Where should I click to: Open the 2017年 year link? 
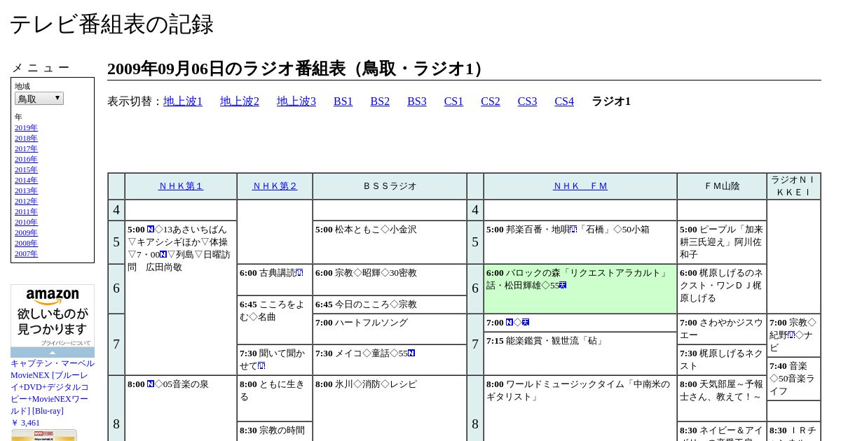coord(26,148)
